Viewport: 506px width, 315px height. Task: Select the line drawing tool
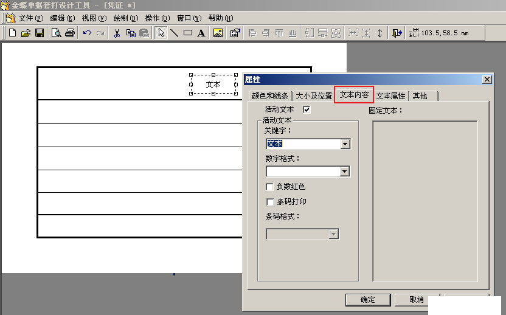point(175,33)
